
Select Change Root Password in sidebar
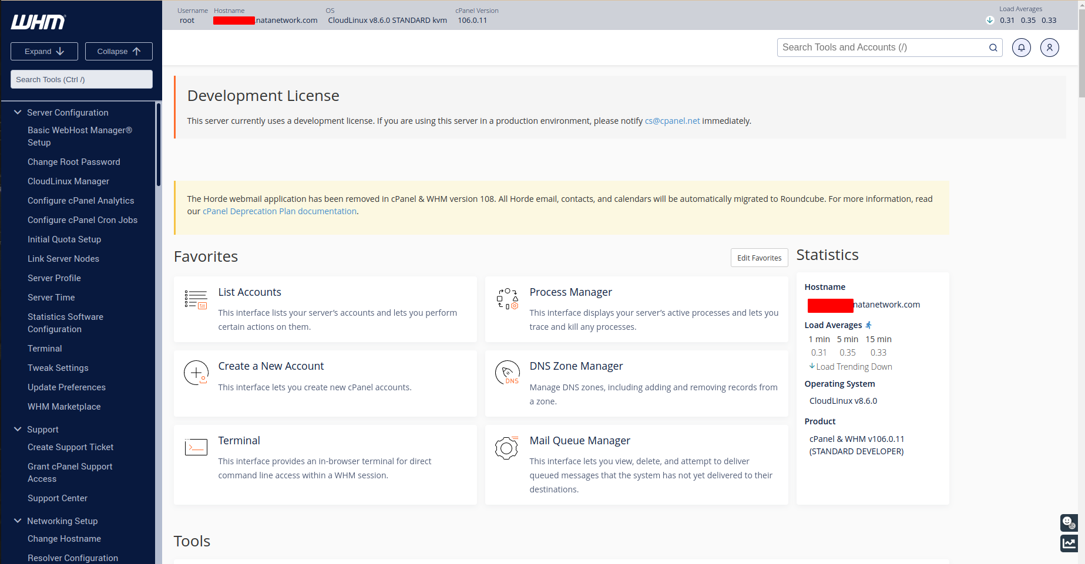click(74, 162)
